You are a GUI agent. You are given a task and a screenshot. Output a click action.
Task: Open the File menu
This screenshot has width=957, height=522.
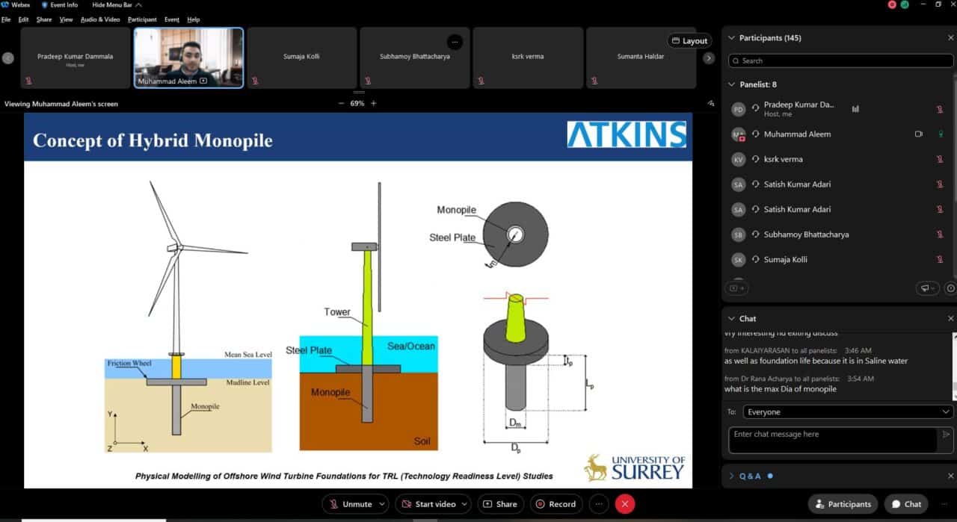(6, 19)
